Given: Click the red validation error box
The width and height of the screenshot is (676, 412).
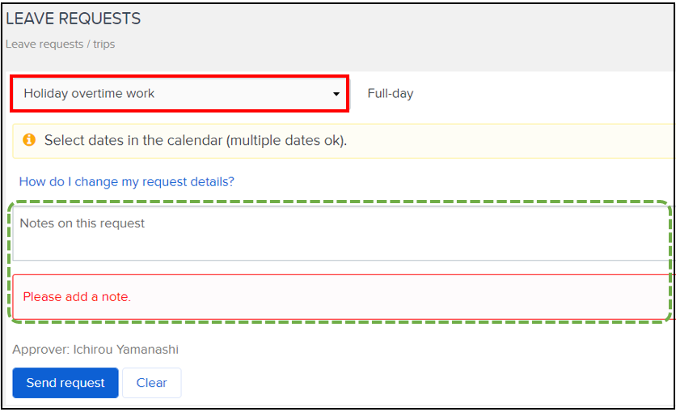Looking at the screenshot, I should tap(404, 297).
